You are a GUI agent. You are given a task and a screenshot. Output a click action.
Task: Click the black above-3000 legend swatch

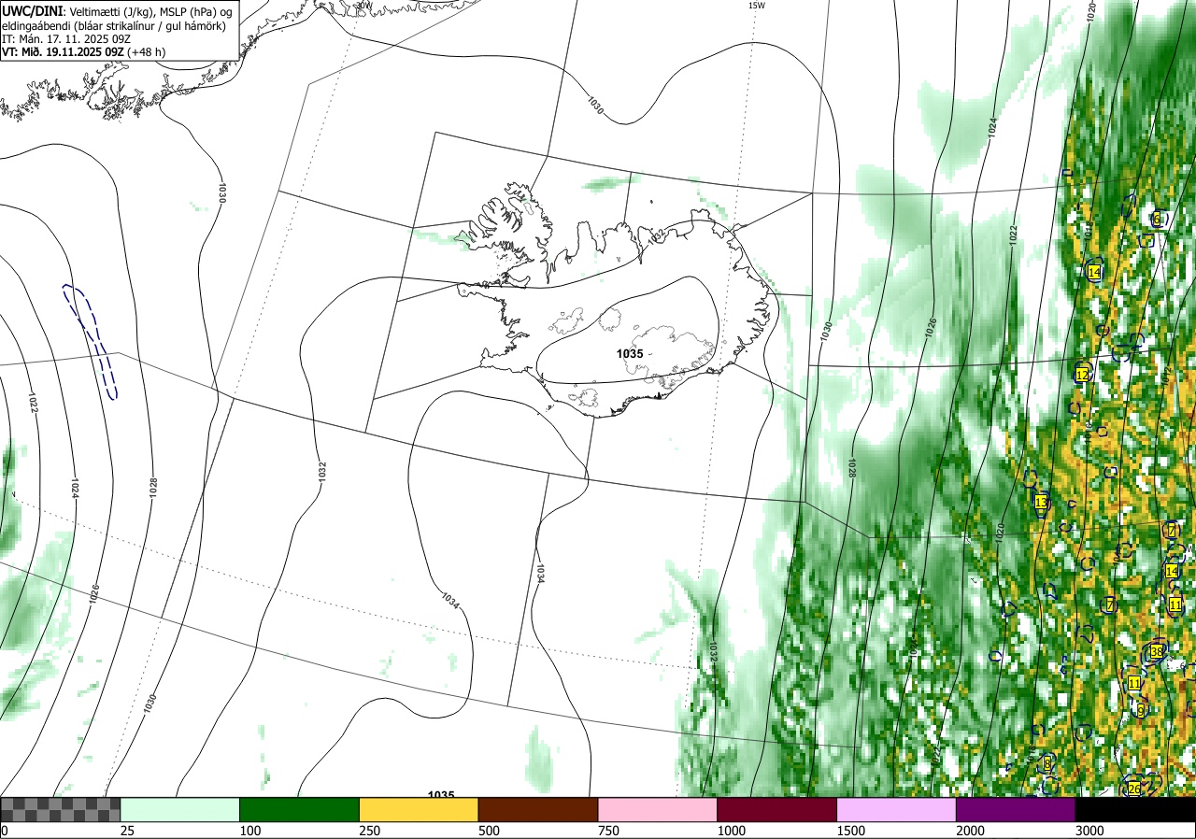1135,809
